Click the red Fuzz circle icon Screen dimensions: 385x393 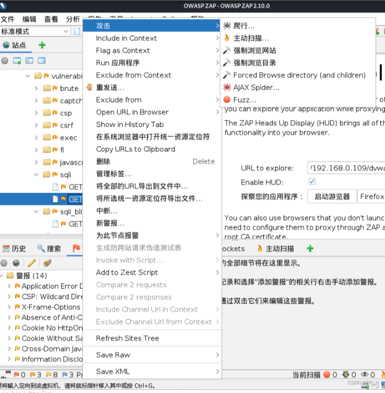[x=227, y=99]
